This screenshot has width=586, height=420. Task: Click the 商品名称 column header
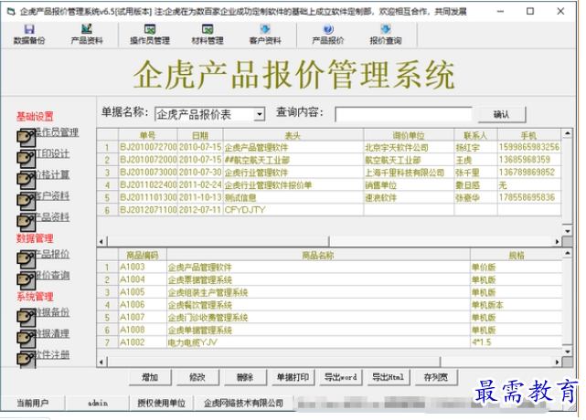tap(318, 255)
